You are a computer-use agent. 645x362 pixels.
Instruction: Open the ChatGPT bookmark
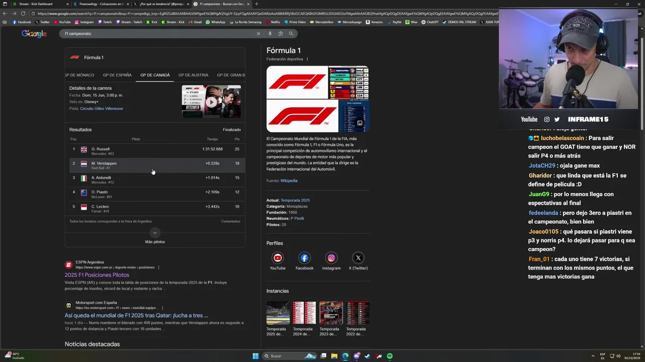pos(430,22)
